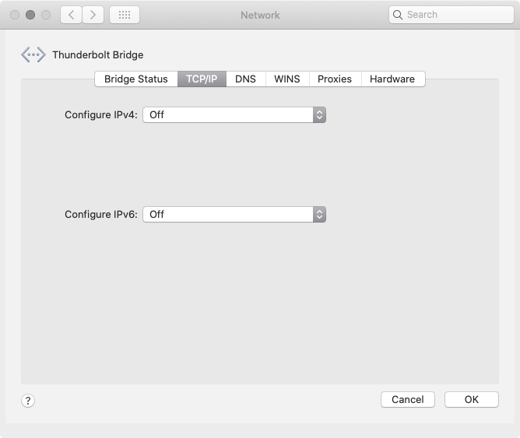The image size is (520, 438).
Task: Switch to the DNS tab
Action: coord(245,79)
